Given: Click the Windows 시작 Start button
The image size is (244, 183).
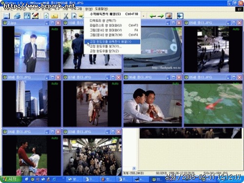Looking at the screenshot, I should pos(11,179).
